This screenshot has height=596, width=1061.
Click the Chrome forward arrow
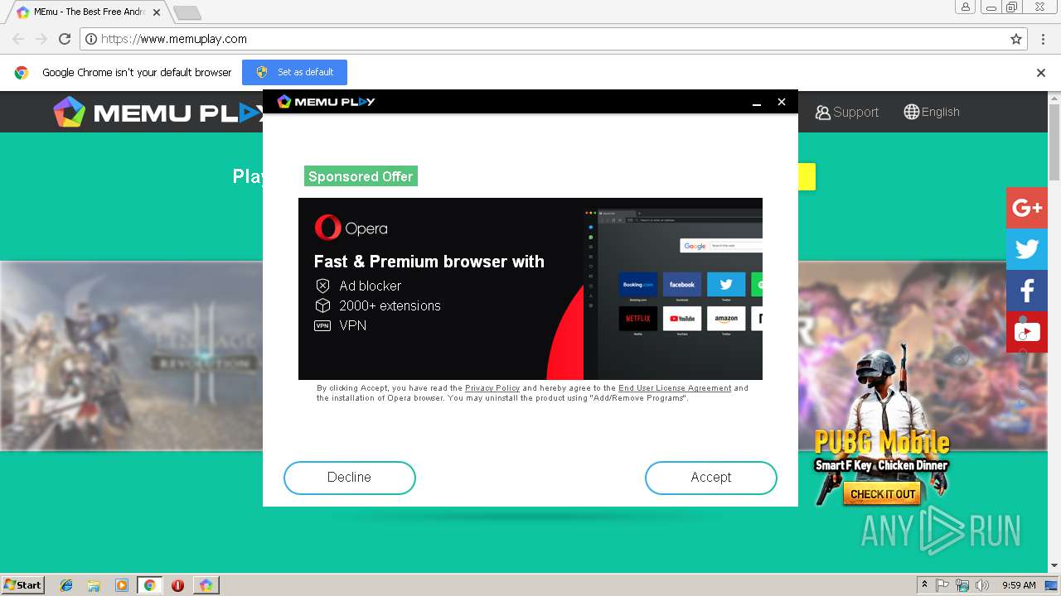41,39
